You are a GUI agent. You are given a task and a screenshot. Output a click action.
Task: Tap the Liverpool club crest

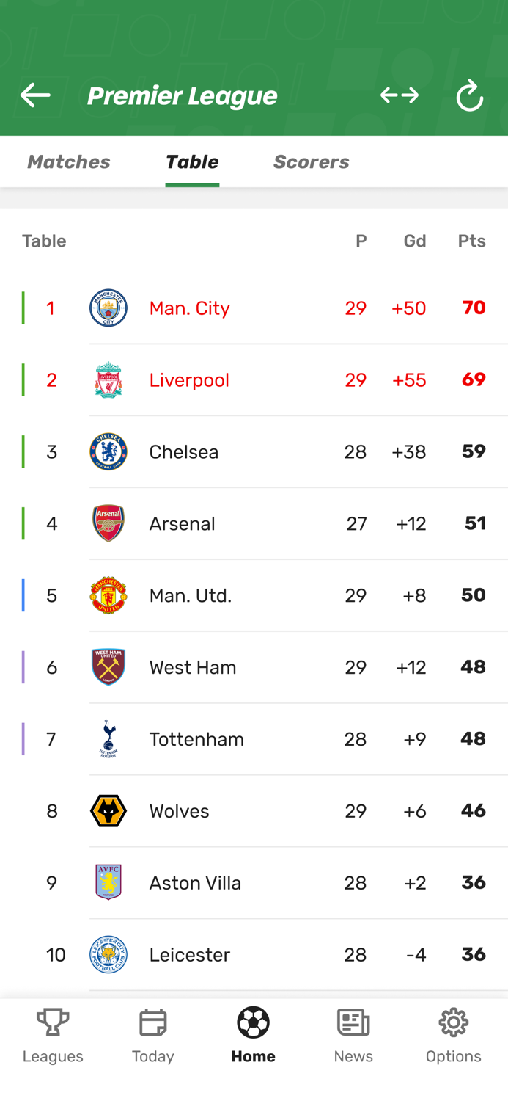click(x=108, y=379)
